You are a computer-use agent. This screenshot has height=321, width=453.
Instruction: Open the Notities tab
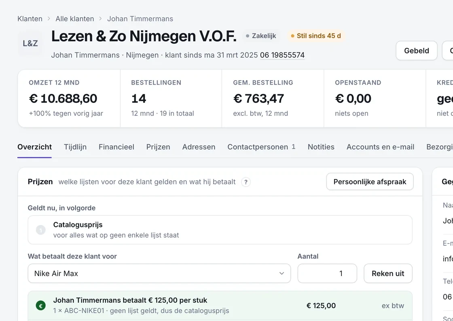click(x=321, y=147)
